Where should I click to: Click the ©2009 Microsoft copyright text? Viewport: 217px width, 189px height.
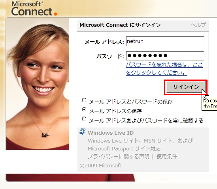click(100, 165)
